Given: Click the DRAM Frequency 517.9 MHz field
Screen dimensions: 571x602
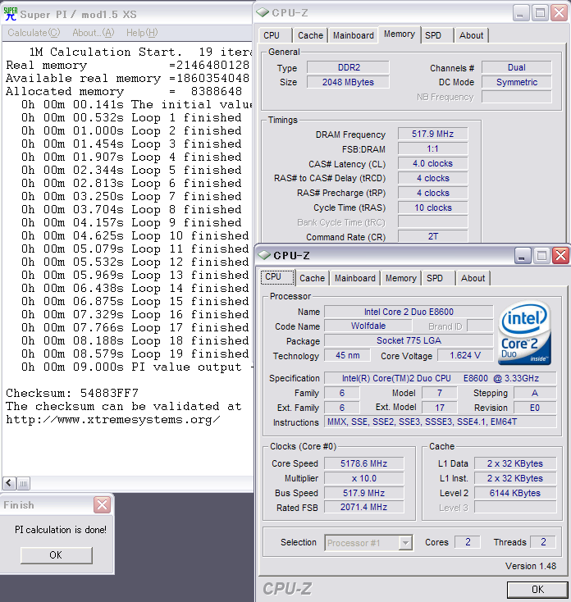Looking at the screenshot, I should point(432,134).
